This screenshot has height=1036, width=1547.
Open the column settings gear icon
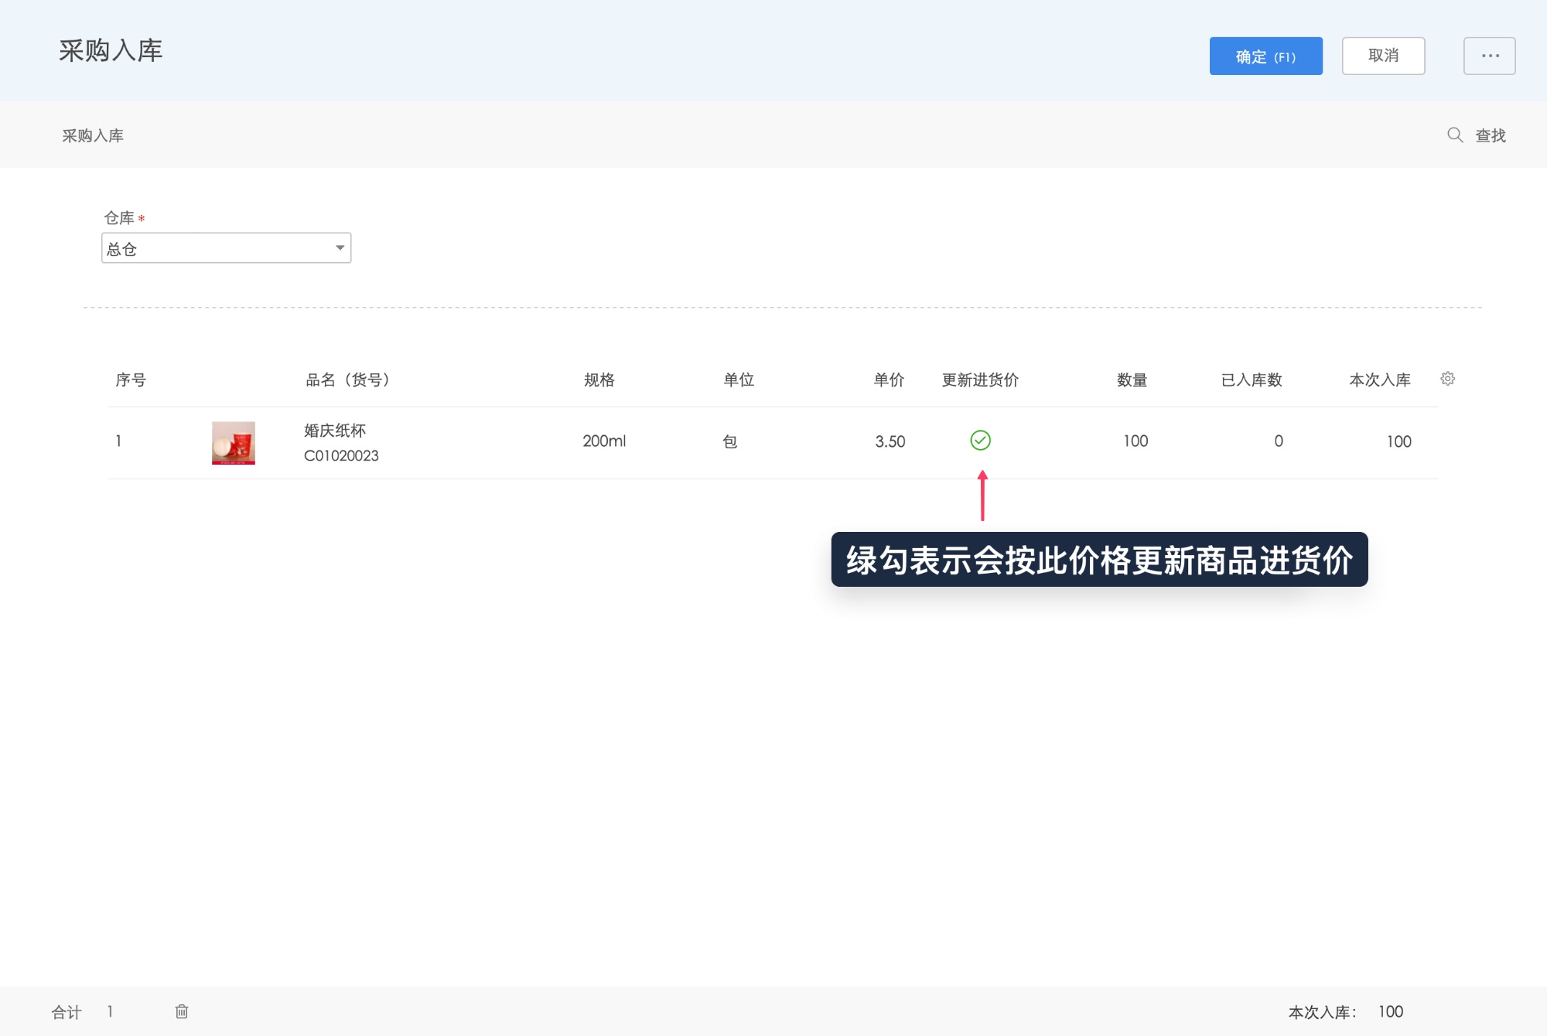pos(1448,379)
